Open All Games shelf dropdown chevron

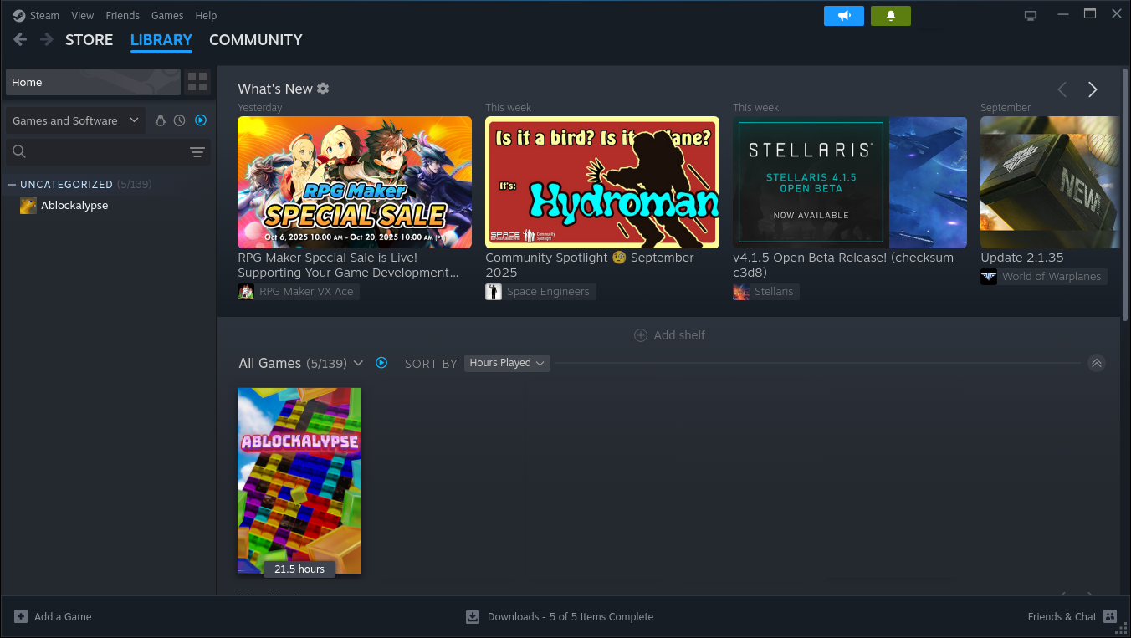(358, 363)
